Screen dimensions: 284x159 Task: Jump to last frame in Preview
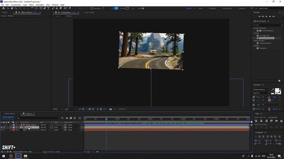click(x=274, y=16)
